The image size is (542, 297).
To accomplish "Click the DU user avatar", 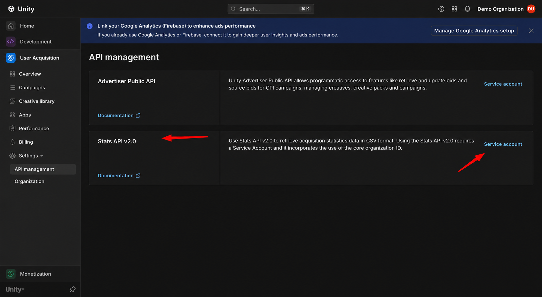I will point(531,9).
